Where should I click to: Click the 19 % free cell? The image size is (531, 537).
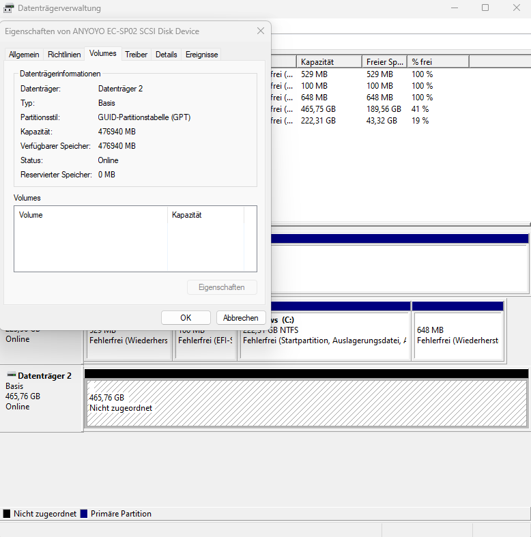point(420,121)
